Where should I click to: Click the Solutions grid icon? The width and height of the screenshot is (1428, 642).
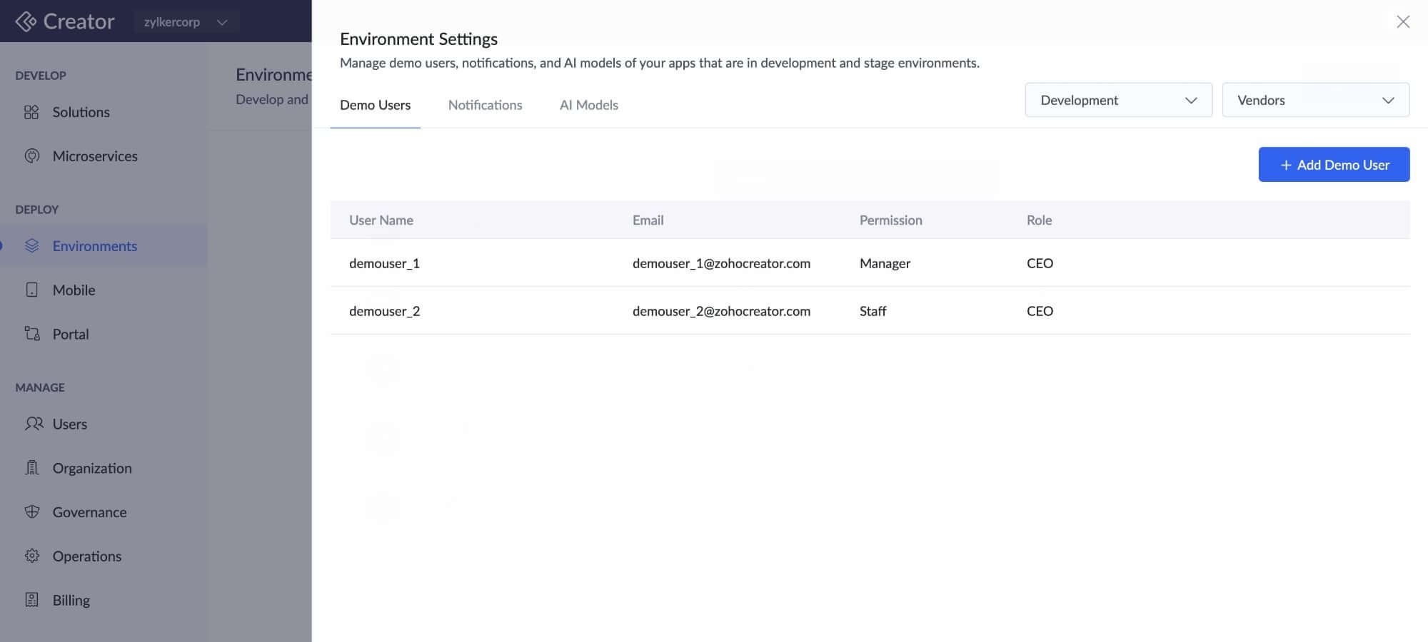pos(31,112)
